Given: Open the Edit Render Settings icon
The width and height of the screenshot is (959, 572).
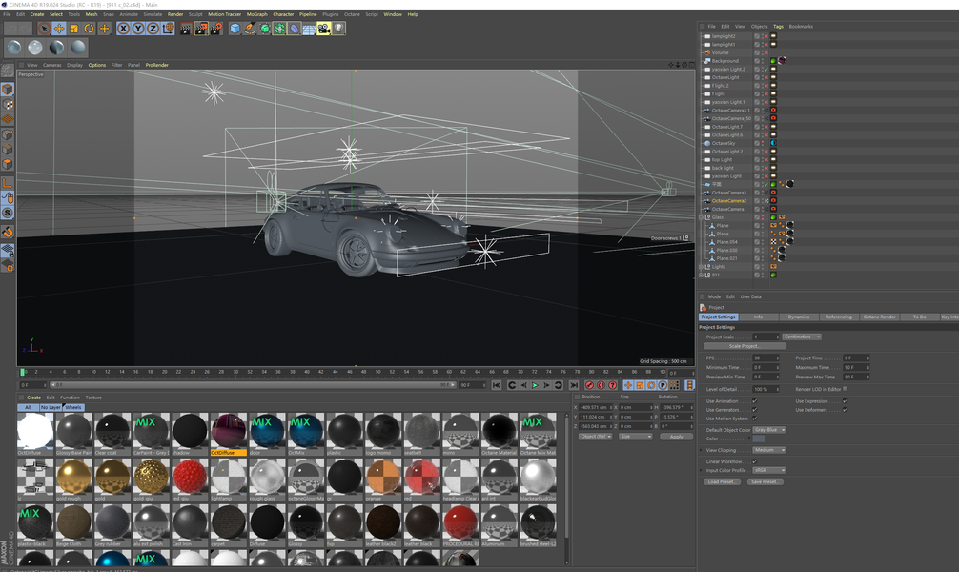Looking at the screenshot, I should pyautogui.click(x=215, y=29).
